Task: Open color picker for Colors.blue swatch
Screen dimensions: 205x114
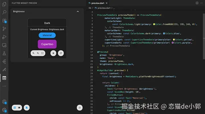Action: [164, 34]
